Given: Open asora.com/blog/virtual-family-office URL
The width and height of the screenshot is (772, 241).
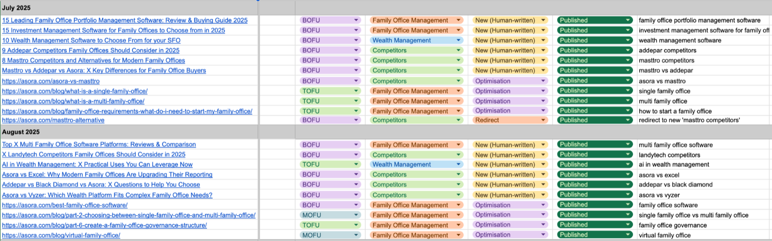Looking at the screenshot, I should coord(61,235).
